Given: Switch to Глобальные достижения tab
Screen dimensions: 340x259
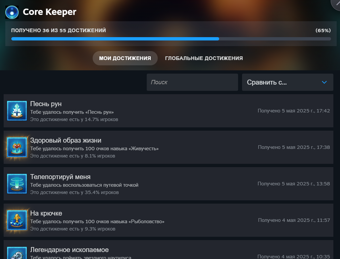Looking at the screenshot, I should coord(204,58).
